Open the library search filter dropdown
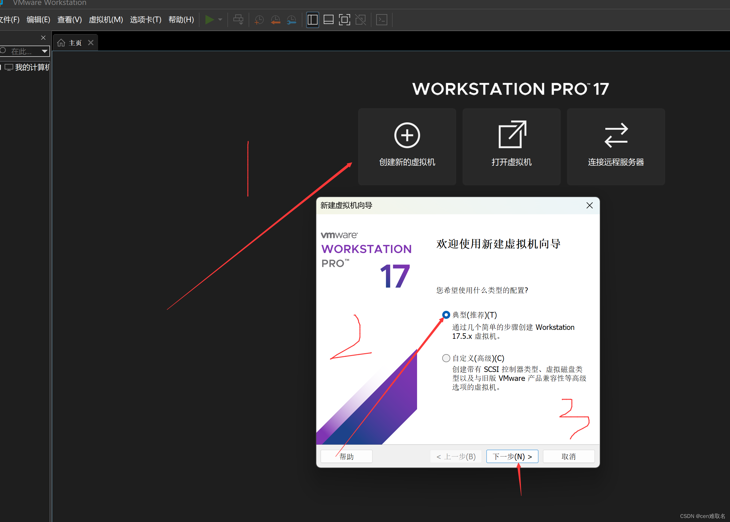Viewport: 730px width, 522px height. (45, 51)
